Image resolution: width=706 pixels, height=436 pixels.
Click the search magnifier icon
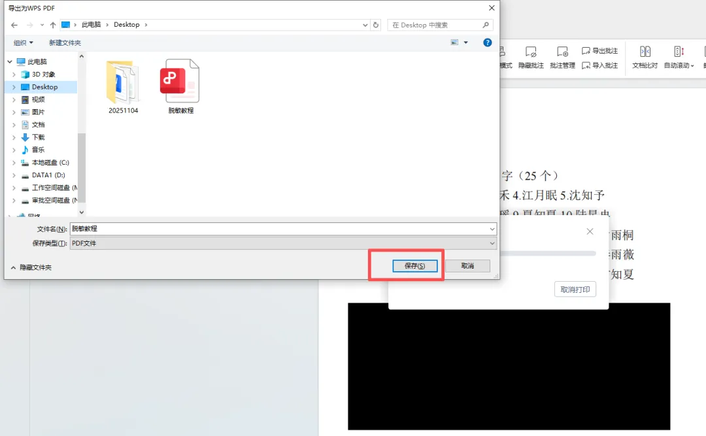[x=485, y=25]
